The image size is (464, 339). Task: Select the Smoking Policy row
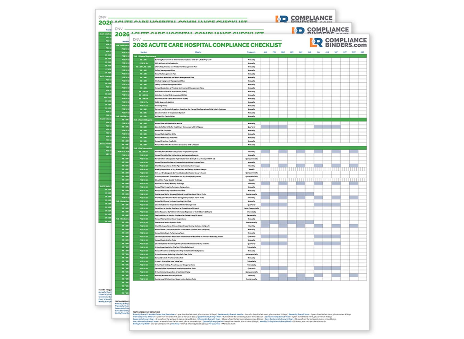[161, 106]
